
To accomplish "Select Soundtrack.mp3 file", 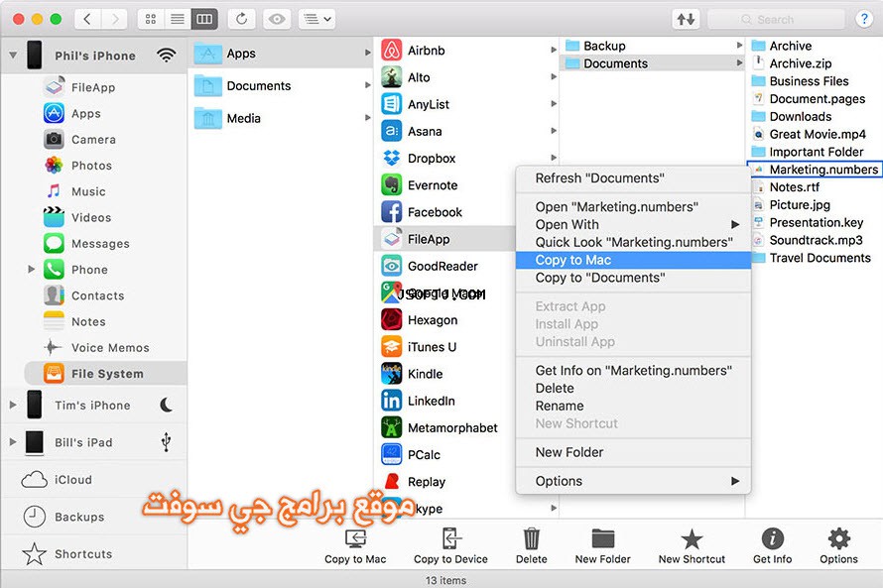I will [x=815, y=240].
